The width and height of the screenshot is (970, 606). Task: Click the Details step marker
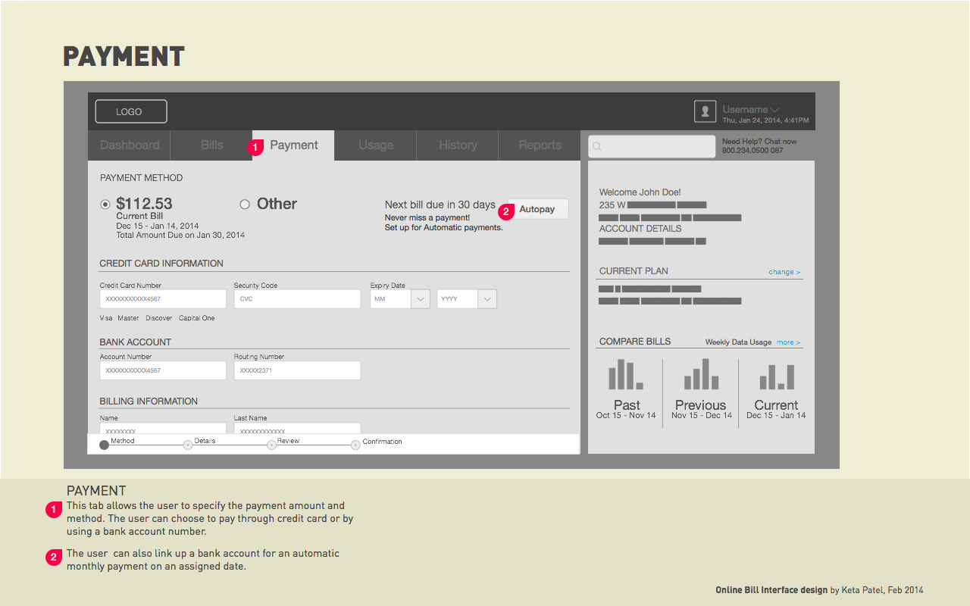point(188,445)
